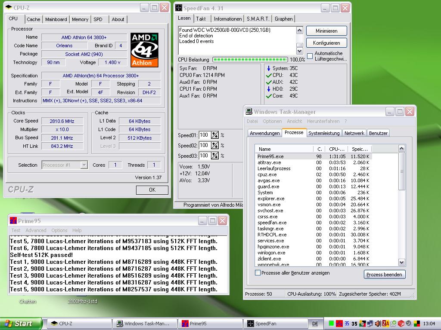Click the red ATI cube tray icon
Screen dimensions: 441x330
coord(401,324)
